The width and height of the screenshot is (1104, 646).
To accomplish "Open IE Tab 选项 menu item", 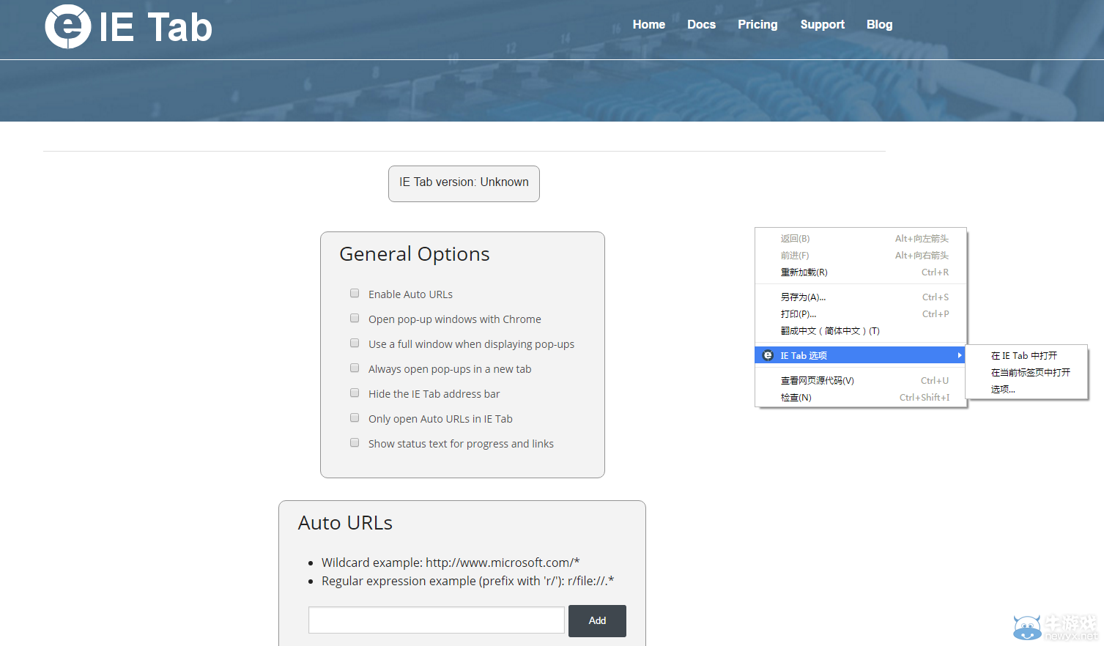I will pos(861,355).
